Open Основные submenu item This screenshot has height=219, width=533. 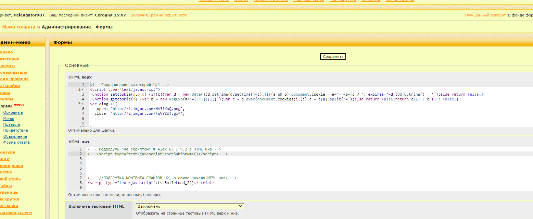(x=13, y=112)
